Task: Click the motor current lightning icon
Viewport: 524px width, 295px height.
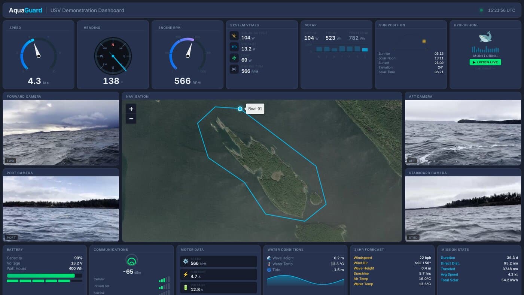Action: [x=186, y=274]
